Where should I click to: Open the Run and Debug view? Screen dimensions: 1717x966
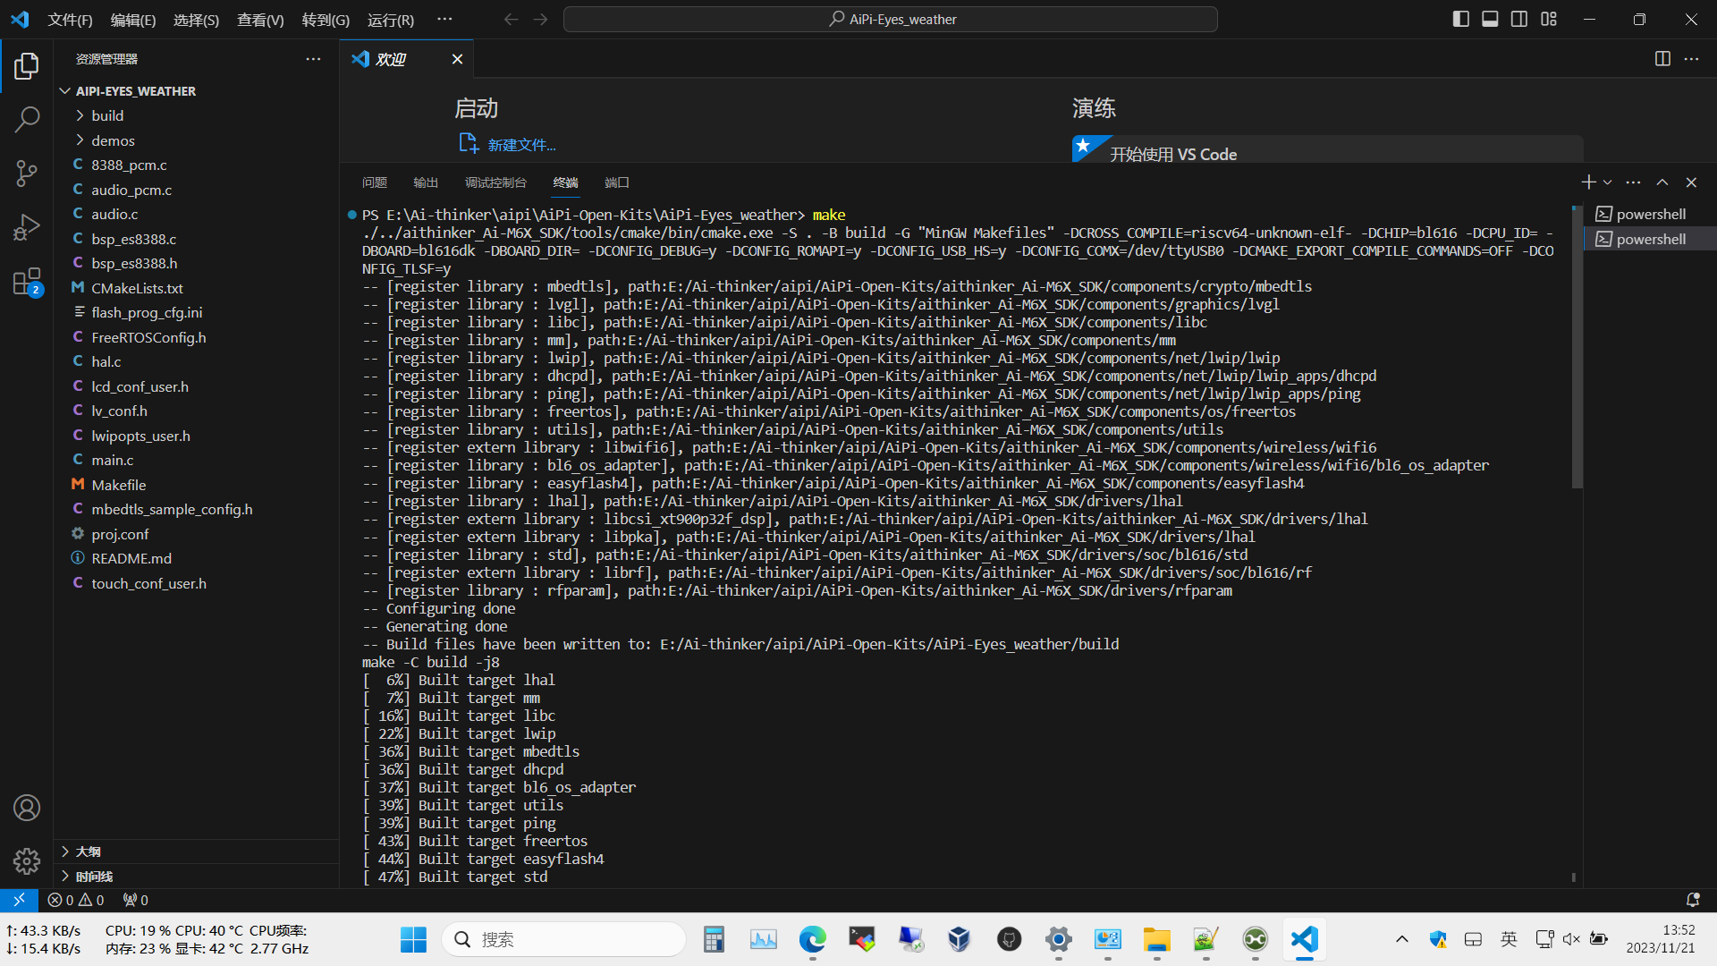click(x=27, y=227)
